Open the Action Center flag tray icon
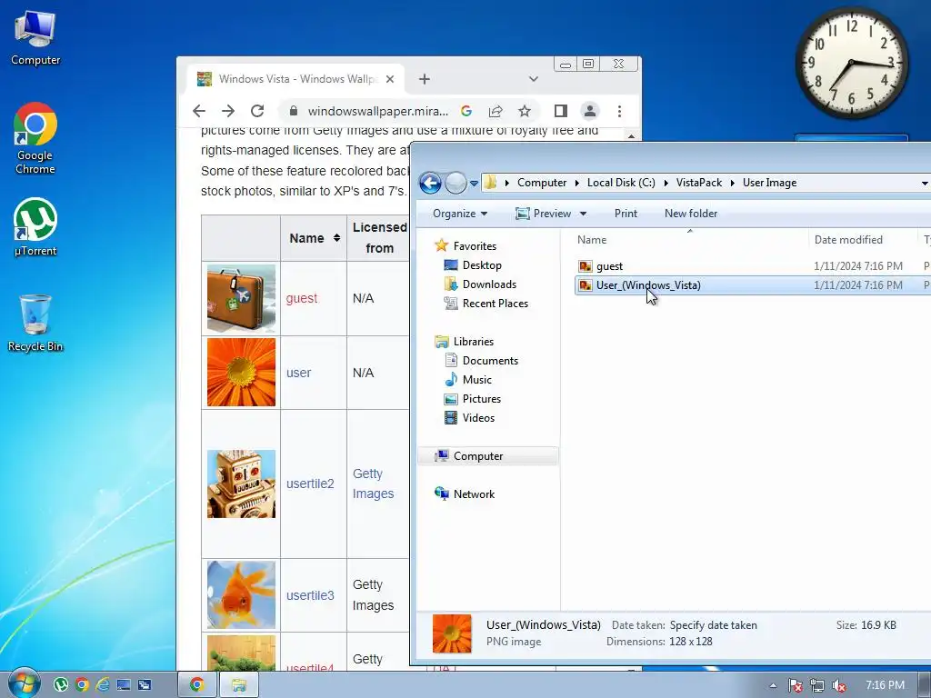The width and height of the screenshot is (931, 698). pyautogui.click(x=795, y=685)
